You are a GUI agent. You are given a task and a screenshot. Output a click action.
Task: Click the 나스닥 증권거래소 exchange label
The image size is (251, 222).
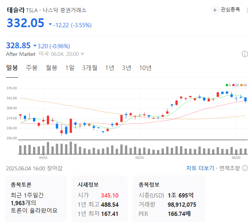65,10
